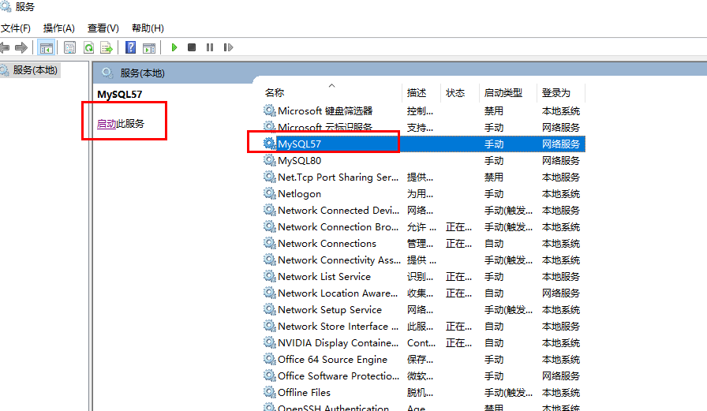This screenshot has height=411, width=707.
Task: Select Network Connected Devi... service row
Action: 424,211
